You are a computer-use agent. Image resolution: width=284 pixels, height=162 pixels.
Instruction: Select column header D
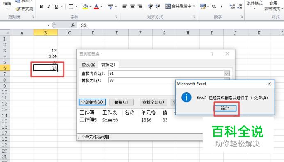93,33
